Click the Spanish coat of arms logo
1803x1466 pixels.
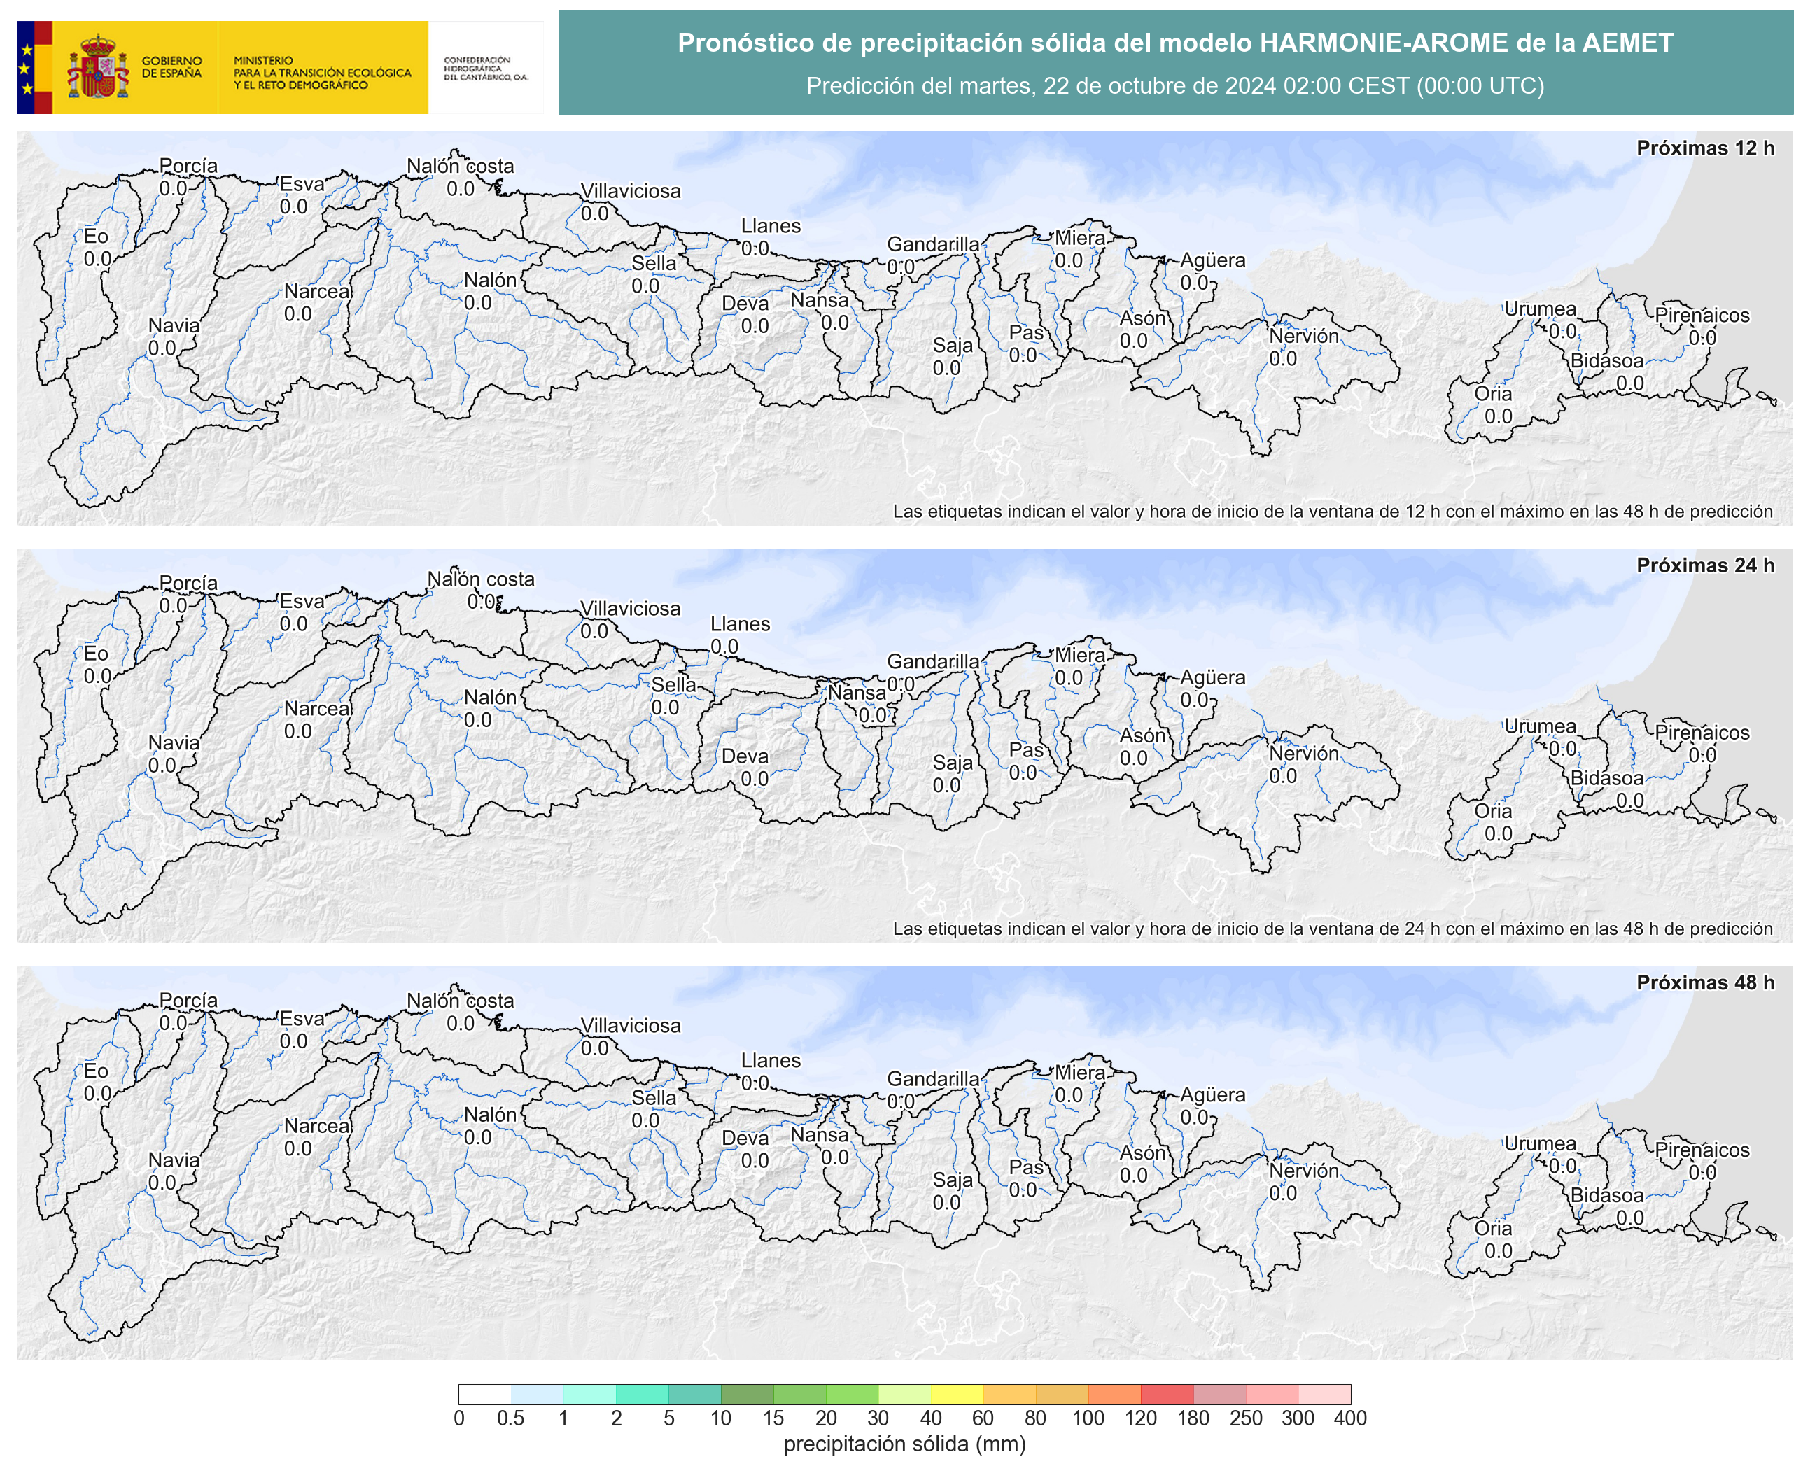pyautogui.click(x=98, y=66)
